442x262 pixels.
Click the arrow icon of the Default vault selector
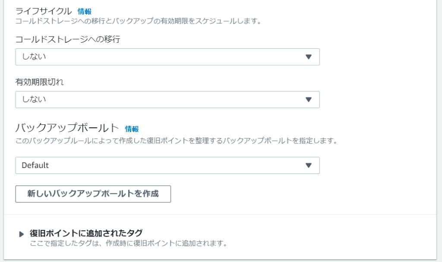click(x=308, y=165)
